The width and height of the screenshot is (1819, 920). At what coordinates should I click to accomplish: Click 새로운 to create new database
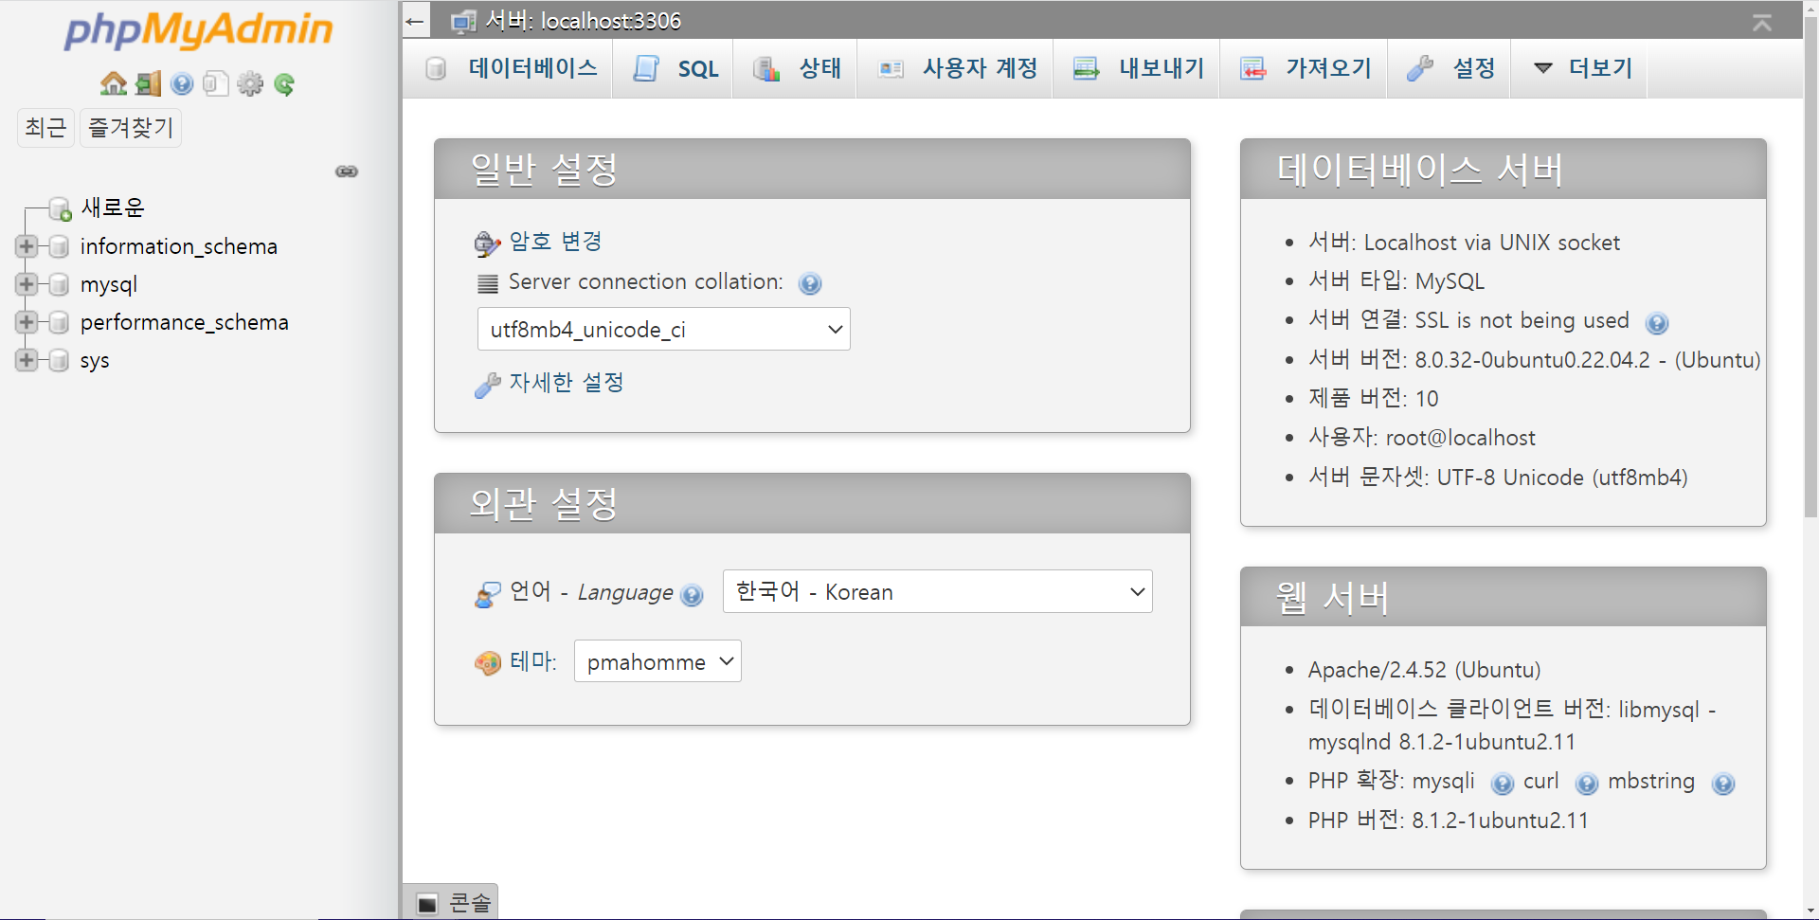pos(113,207)
